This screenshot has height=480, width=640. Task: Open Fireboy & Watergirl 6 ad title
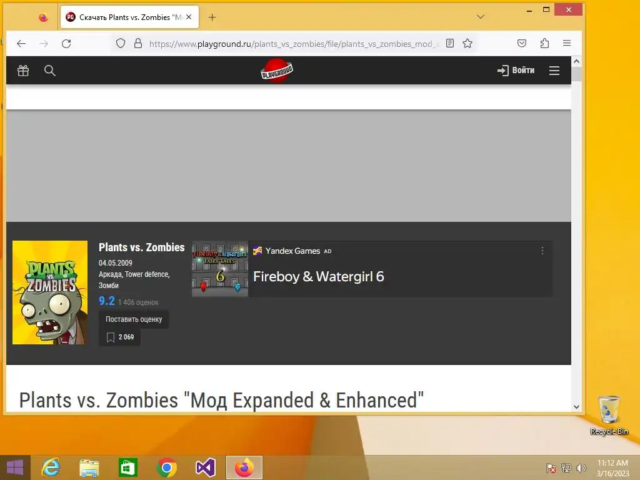319,277
